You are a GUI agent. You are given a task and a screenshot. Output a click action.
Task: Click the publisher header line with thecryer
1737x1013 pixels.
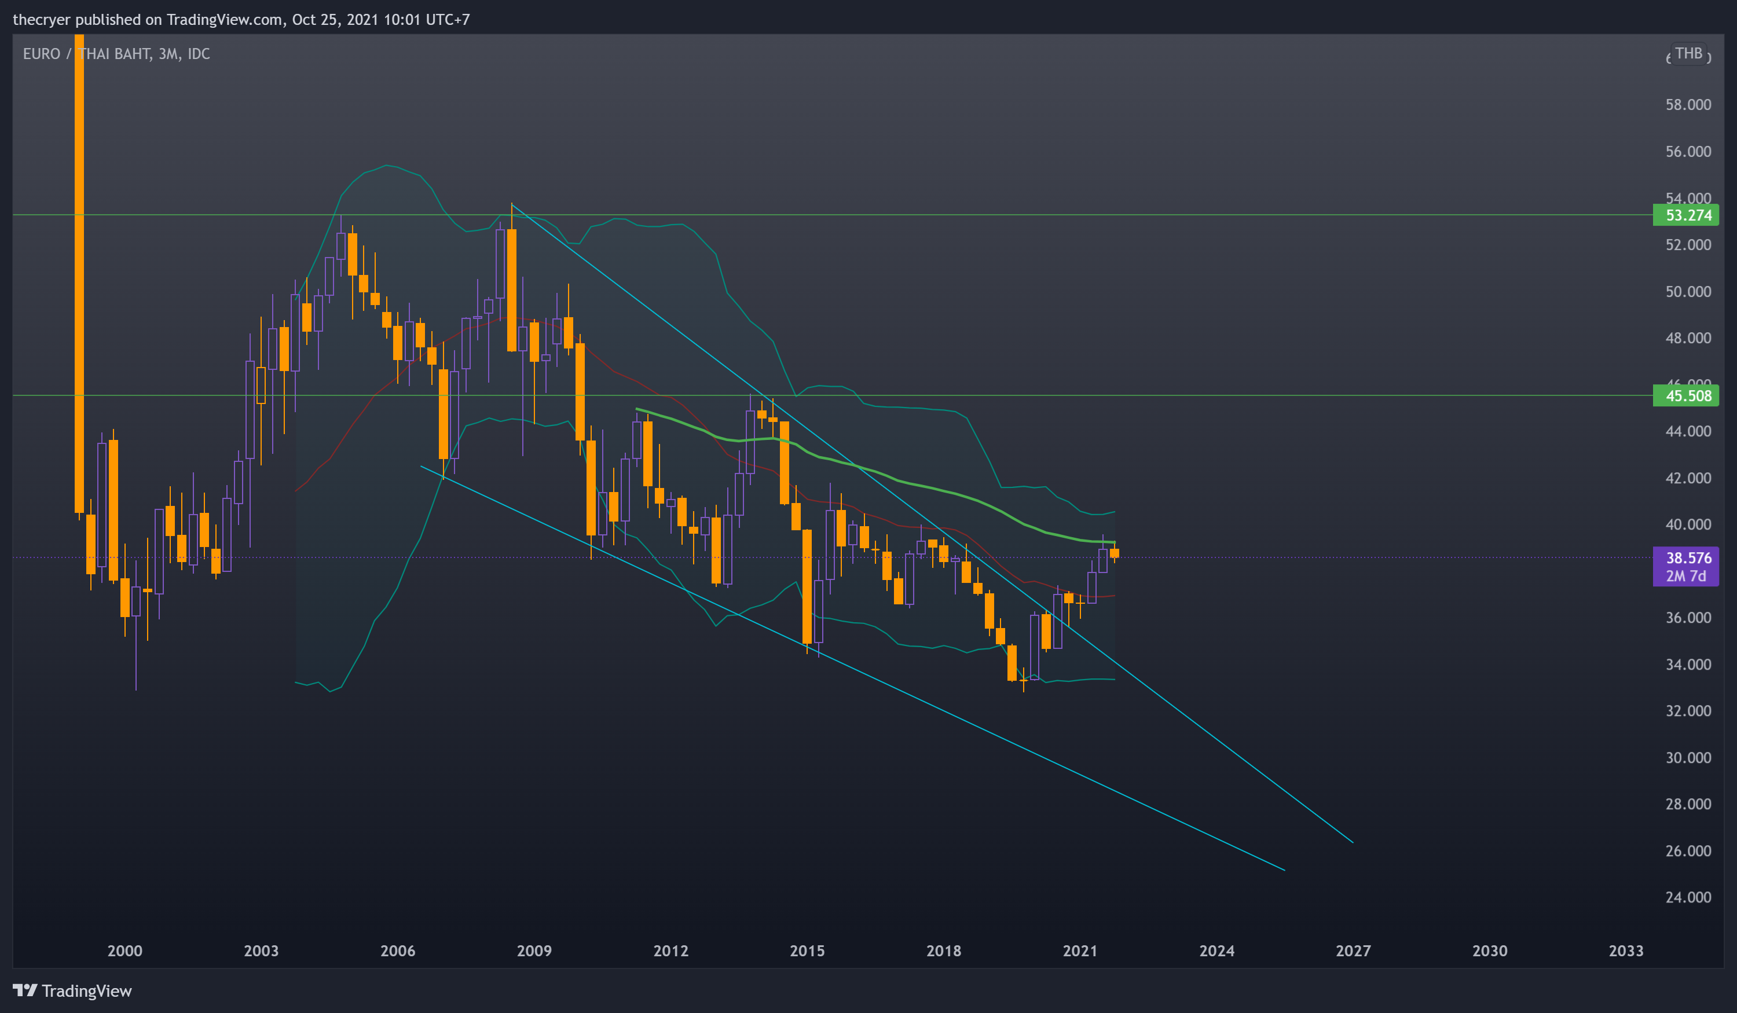coord(241,19)
